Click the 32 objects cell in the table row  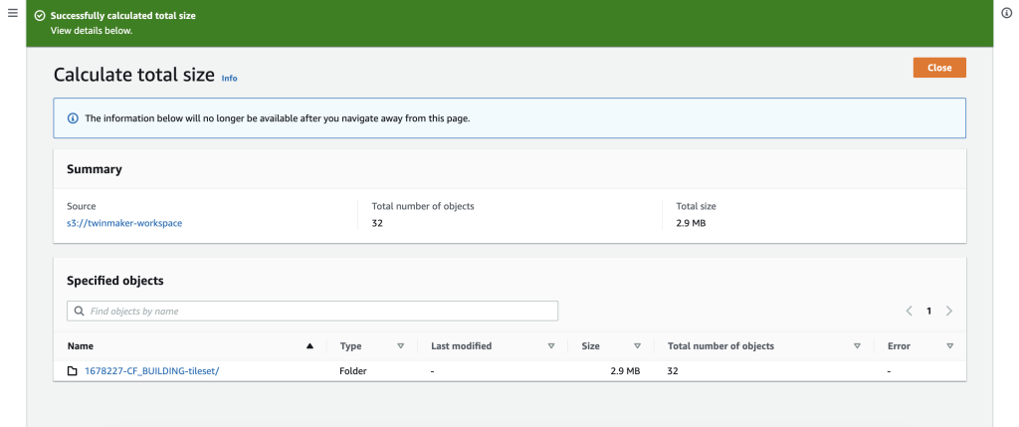click(x=674, y=371)
